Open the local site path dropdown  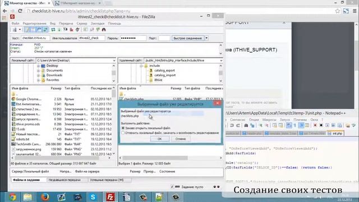coord(114,61)
